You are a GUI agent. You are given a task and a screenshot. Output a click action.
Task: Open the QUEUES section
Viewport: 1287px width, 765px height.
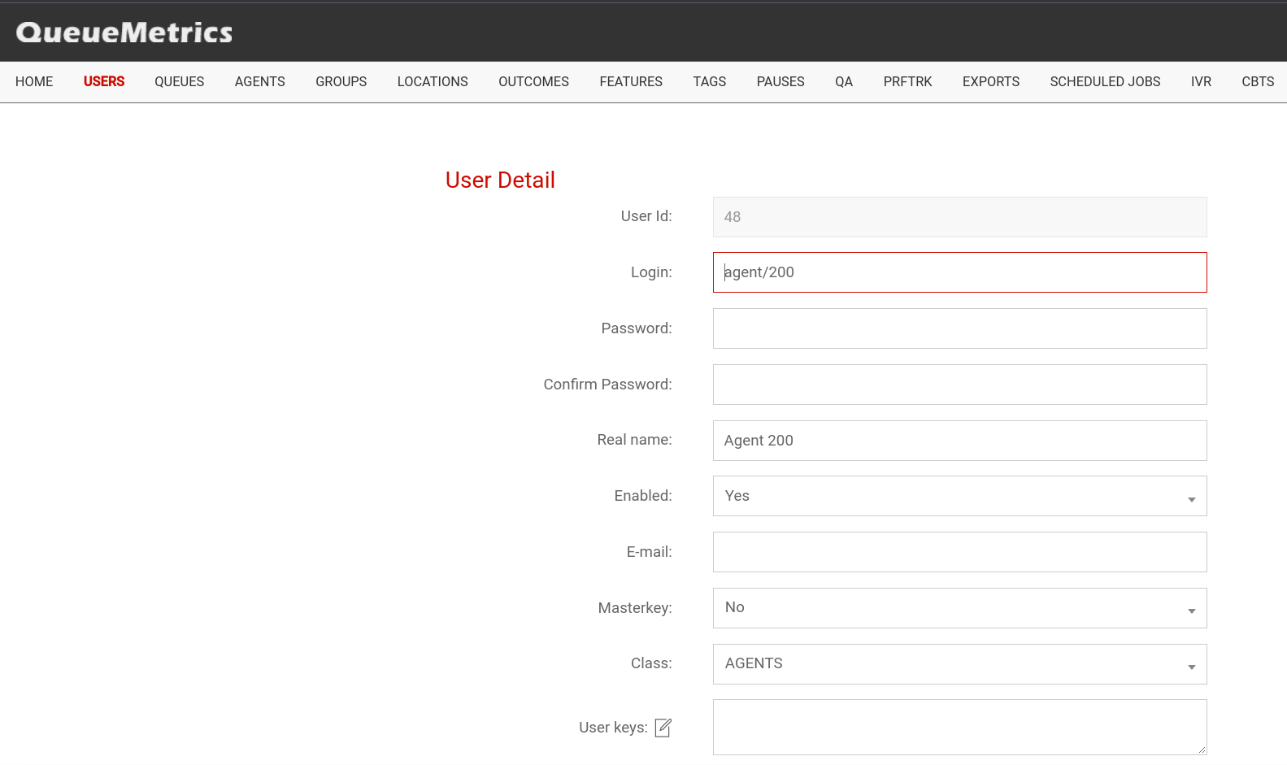180,81
